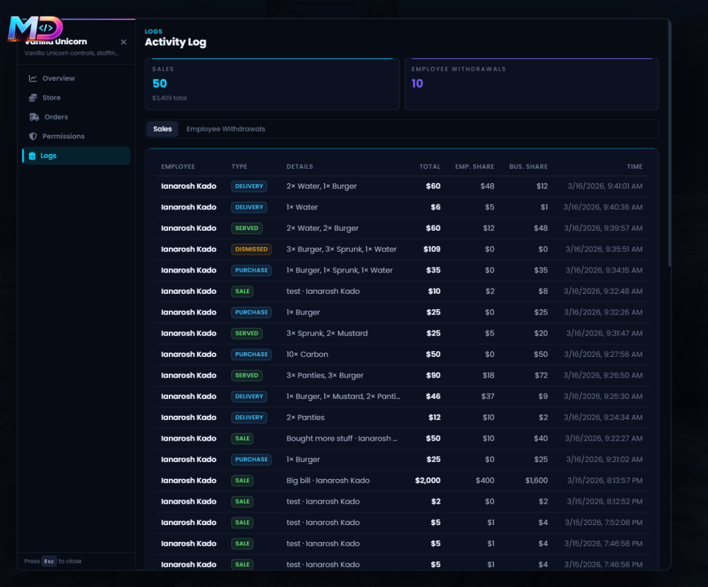This screenshot has height=587, width=708.
Task: Click the Total column header
Action: click(430, 167)
